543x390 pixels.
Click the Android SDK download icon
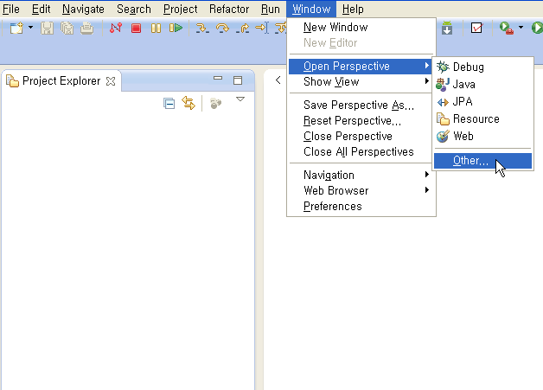[x=447, y=28]
